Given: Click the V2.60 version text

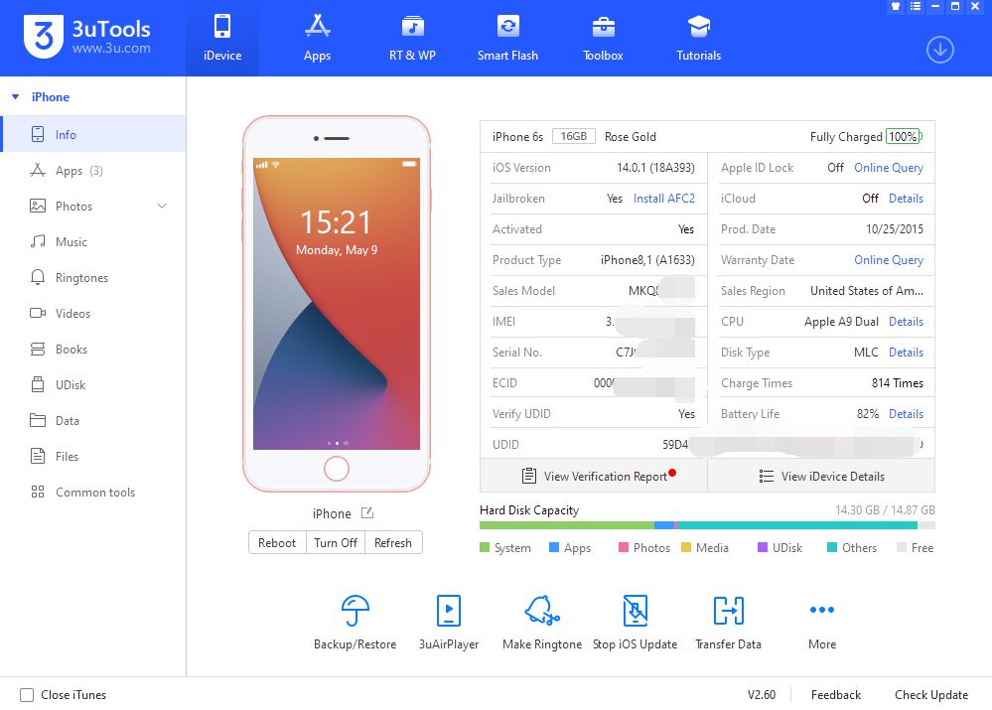Looking at the screenshot, I should [761, 695].
